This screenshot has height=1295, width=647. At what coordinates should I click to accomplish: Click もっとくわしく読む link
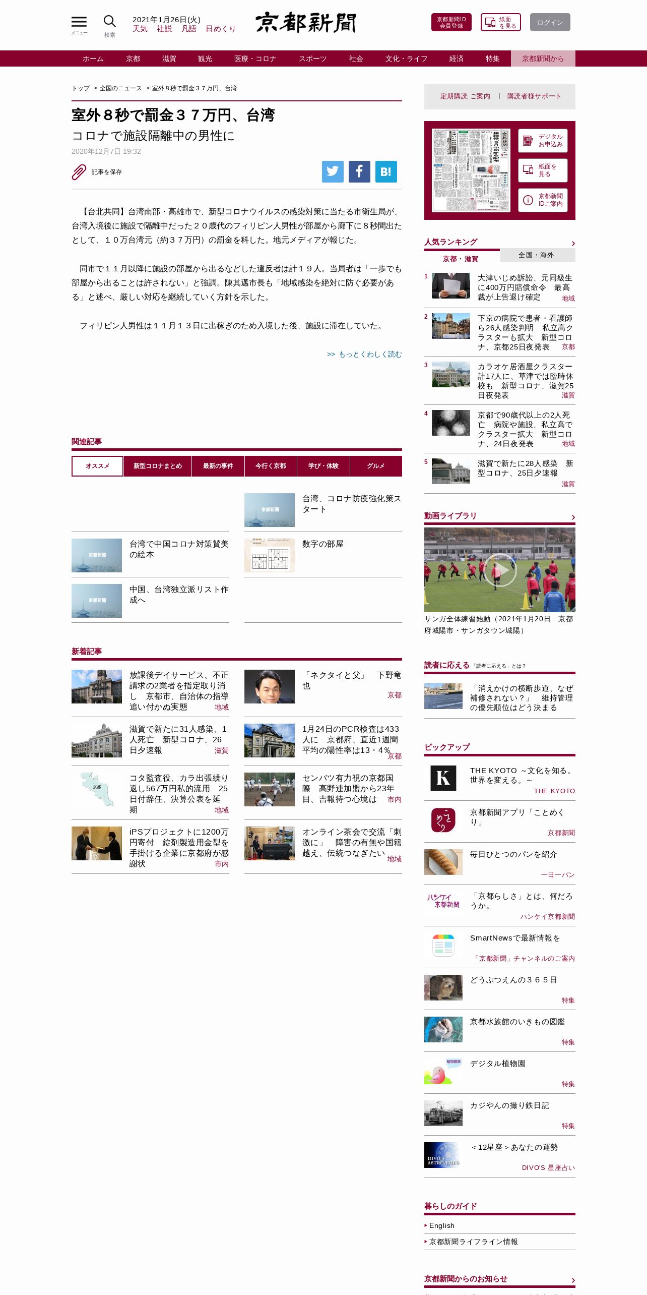364,354
